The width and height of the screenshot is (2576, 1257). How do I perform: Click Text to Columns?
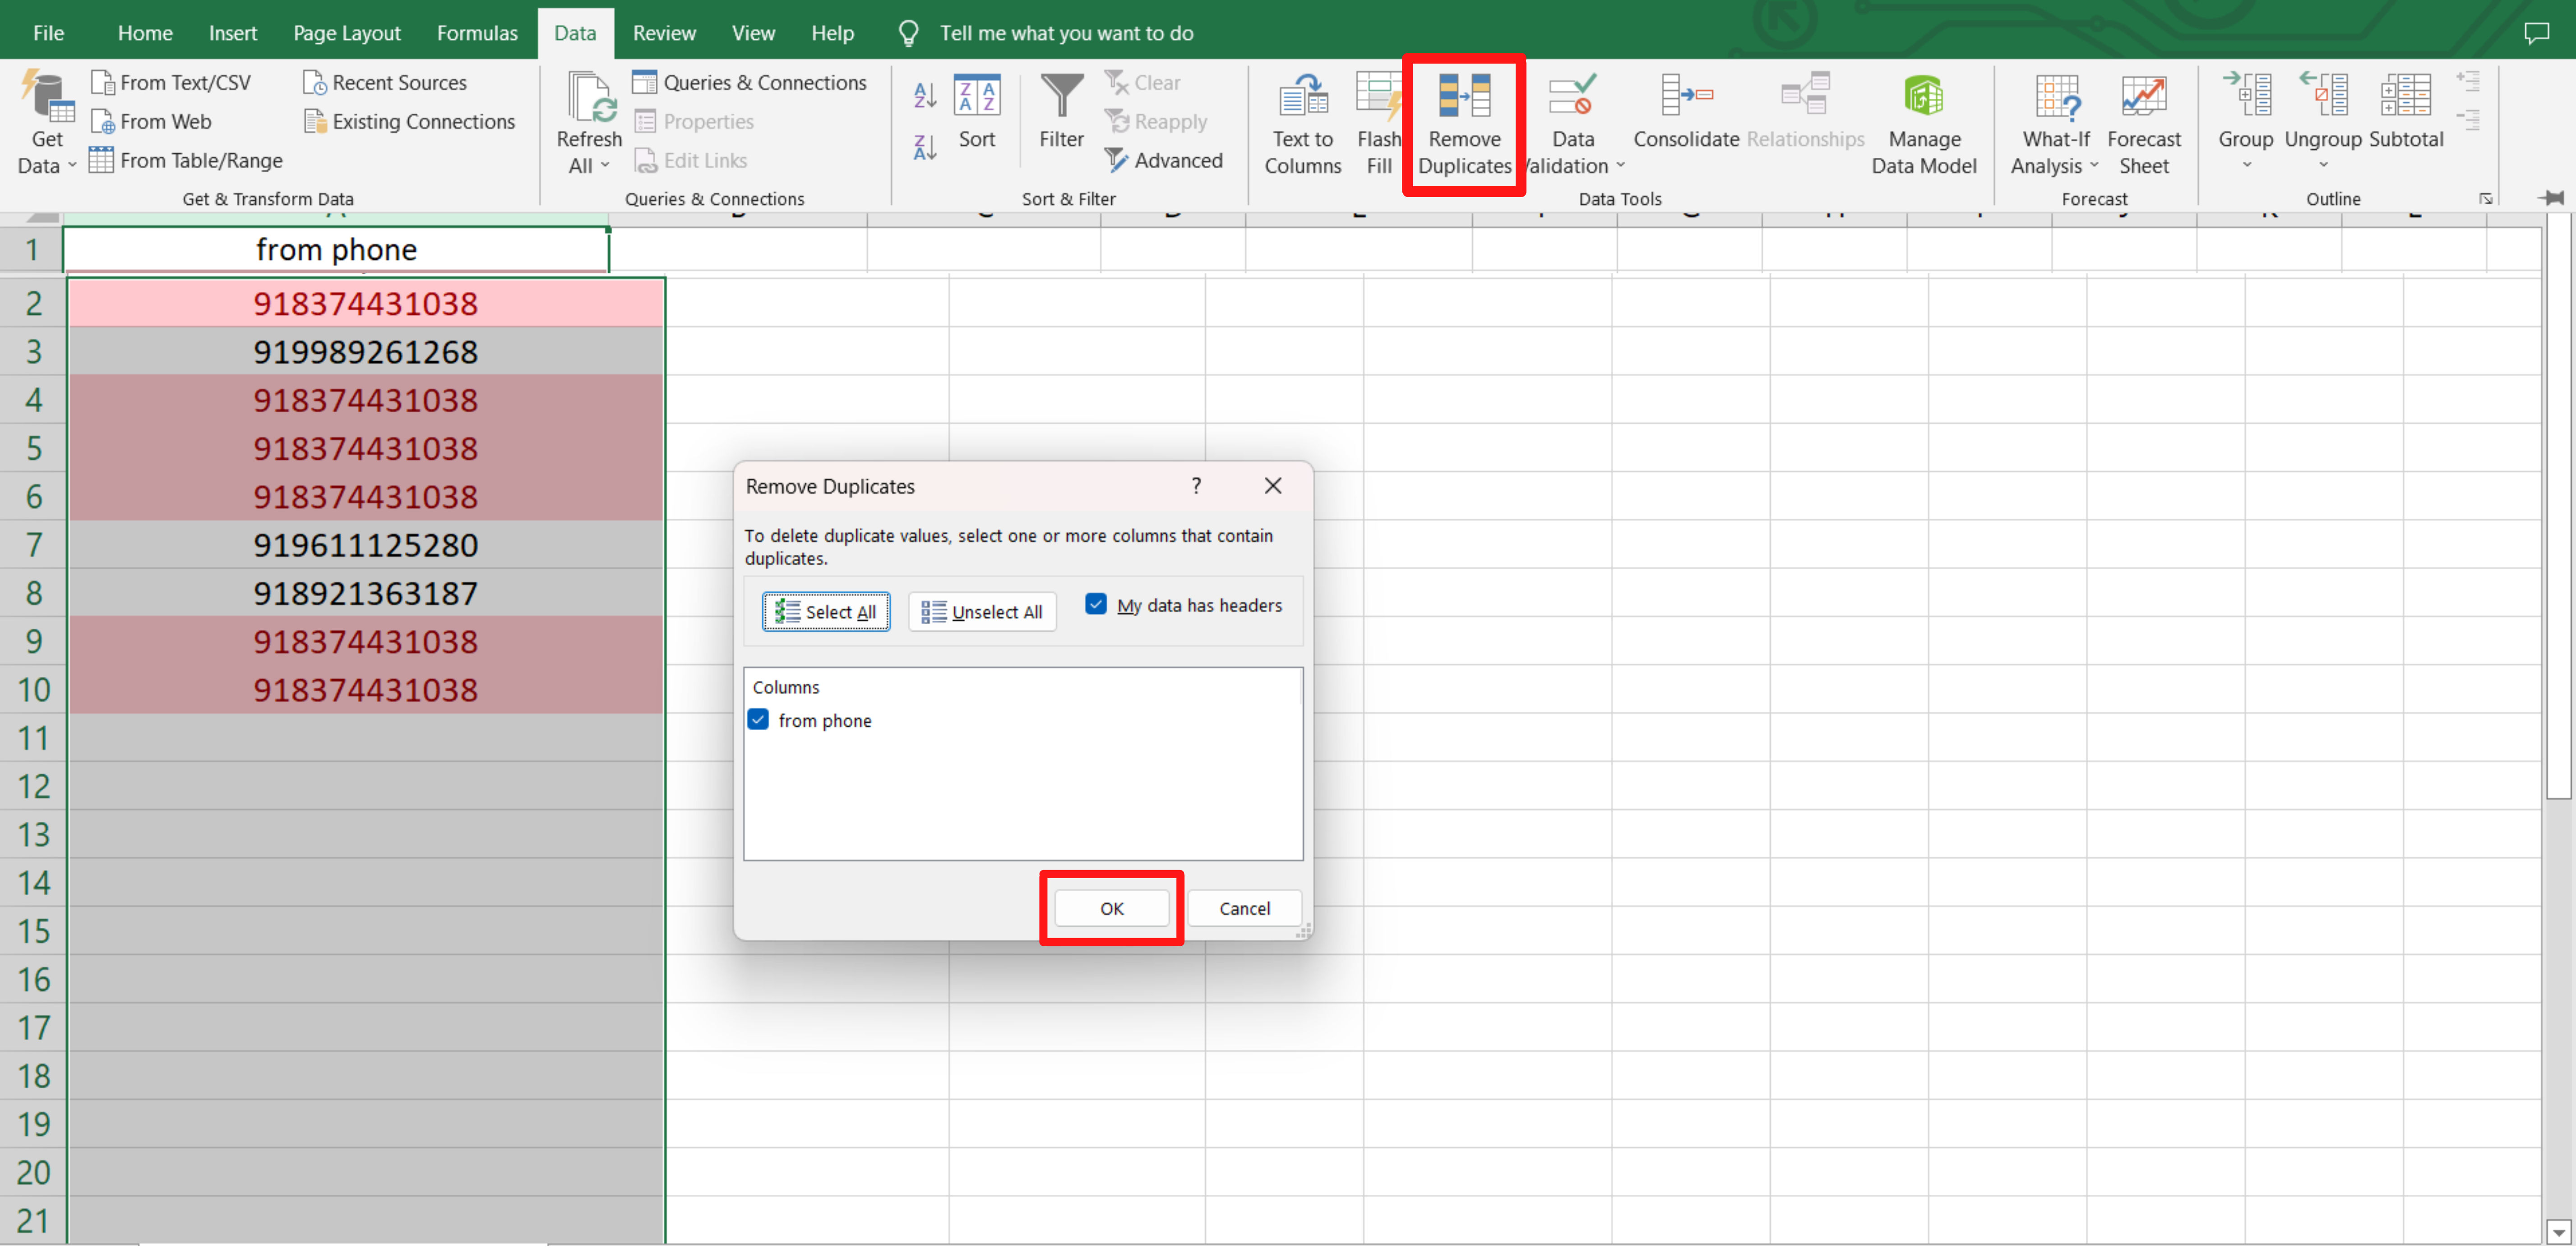pyautogui.click(x=1303, y=124)
